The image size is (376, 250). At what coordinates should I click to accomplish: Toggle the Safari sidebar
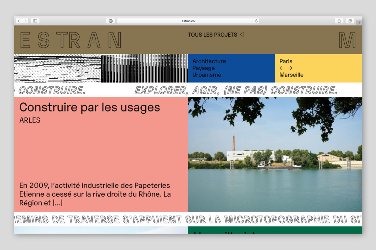tap(35, 21)
